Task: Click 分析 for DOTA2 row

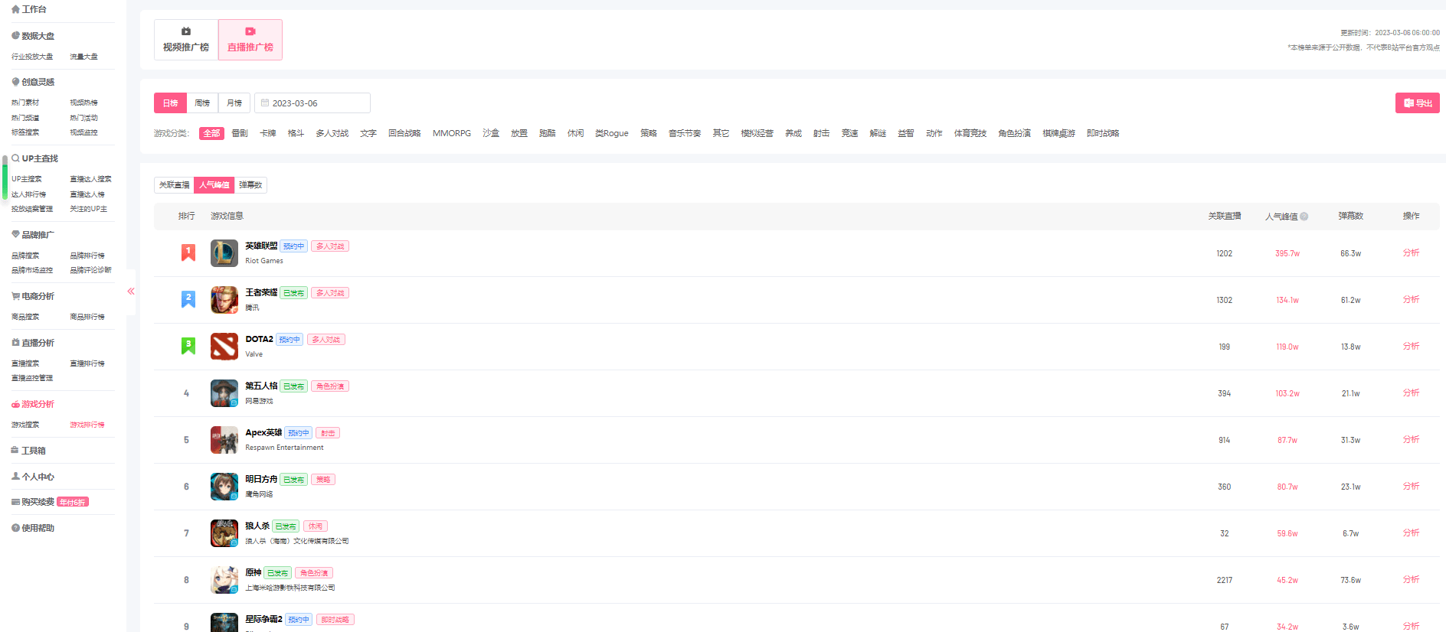Action: (1411, 346)
